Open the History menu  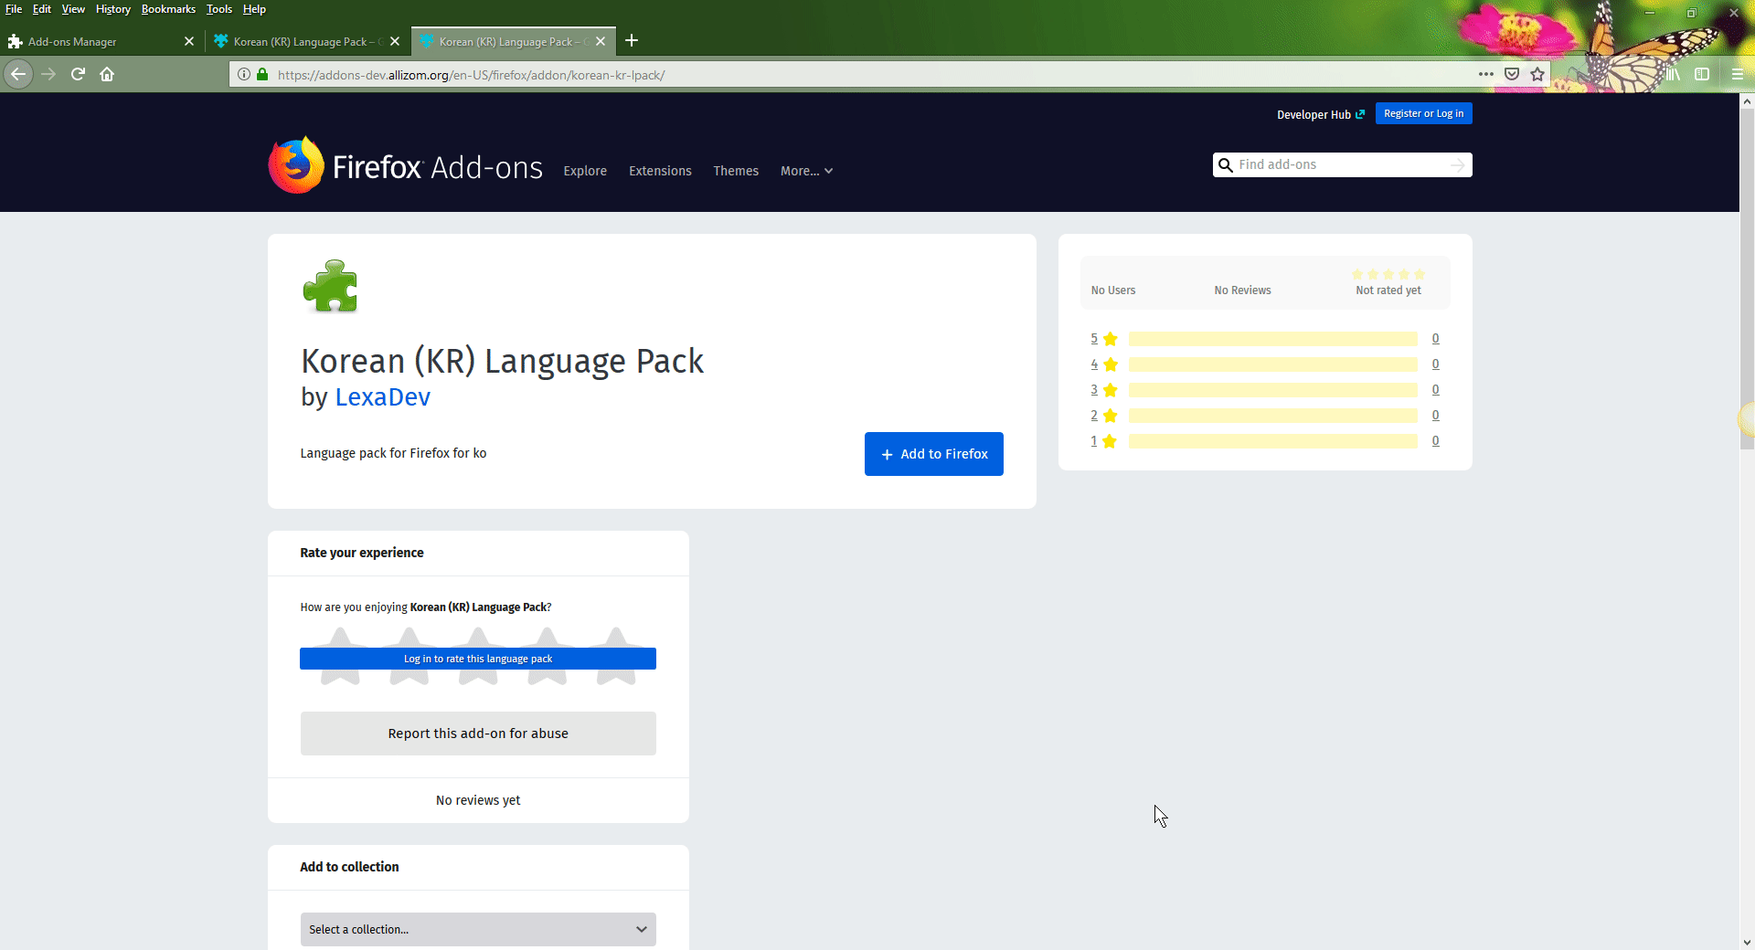(x=113, y=9)
